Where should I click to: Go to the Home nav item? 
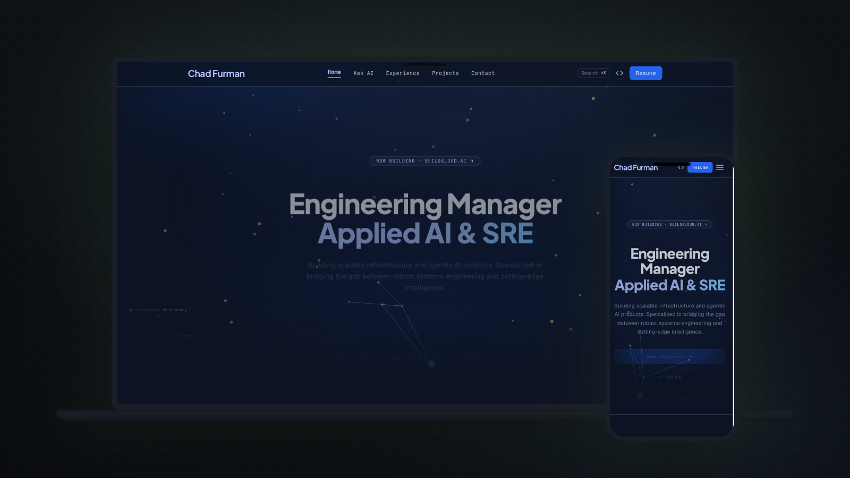coord(334,72)
